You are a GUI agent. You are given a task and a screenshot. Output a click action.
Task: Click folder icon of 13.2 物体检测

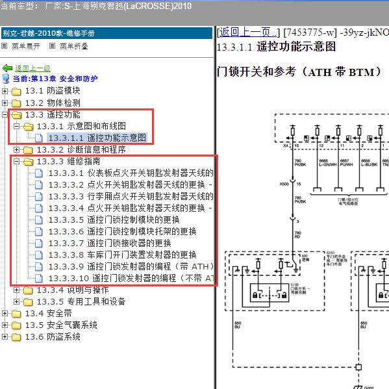[x=16, y=103]
